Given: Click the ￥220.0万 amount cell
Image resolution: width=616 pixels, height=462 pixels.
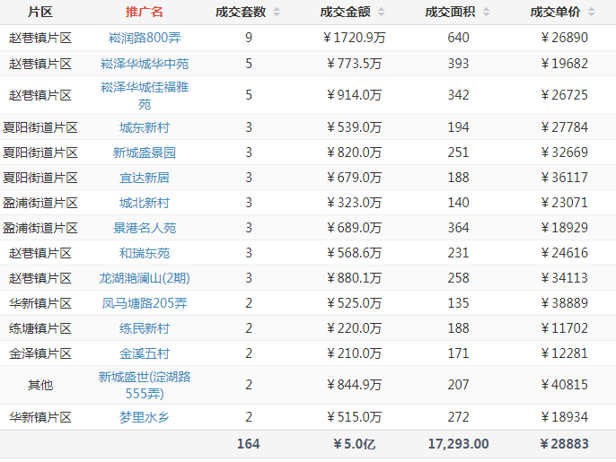Looking at the screenshot, I should (x=354, y=328).
